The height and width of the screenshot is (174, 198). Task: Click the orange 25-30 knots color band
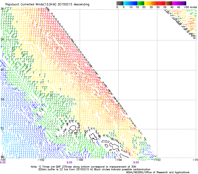(155, 3)
